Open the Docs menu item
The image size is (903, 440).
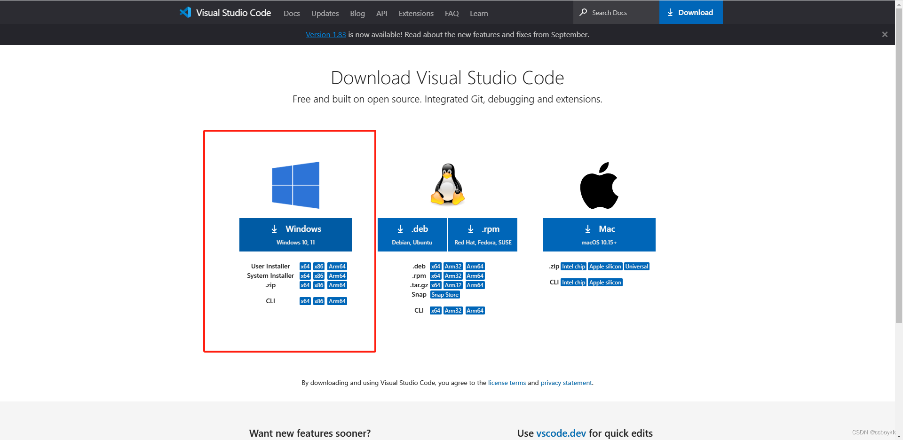point(292,13)
